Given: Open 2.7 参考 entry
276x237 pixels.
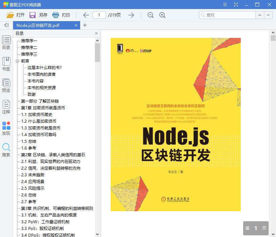Looking at the screenshot, I should coord(29,202).
